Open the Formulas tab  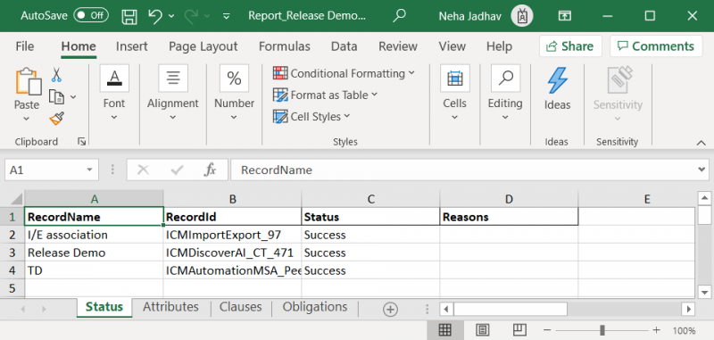(x=284, y=46)
